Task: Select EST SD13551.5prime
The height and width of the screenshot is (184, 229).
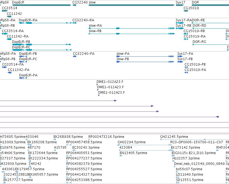Action: tap(178, 183)
